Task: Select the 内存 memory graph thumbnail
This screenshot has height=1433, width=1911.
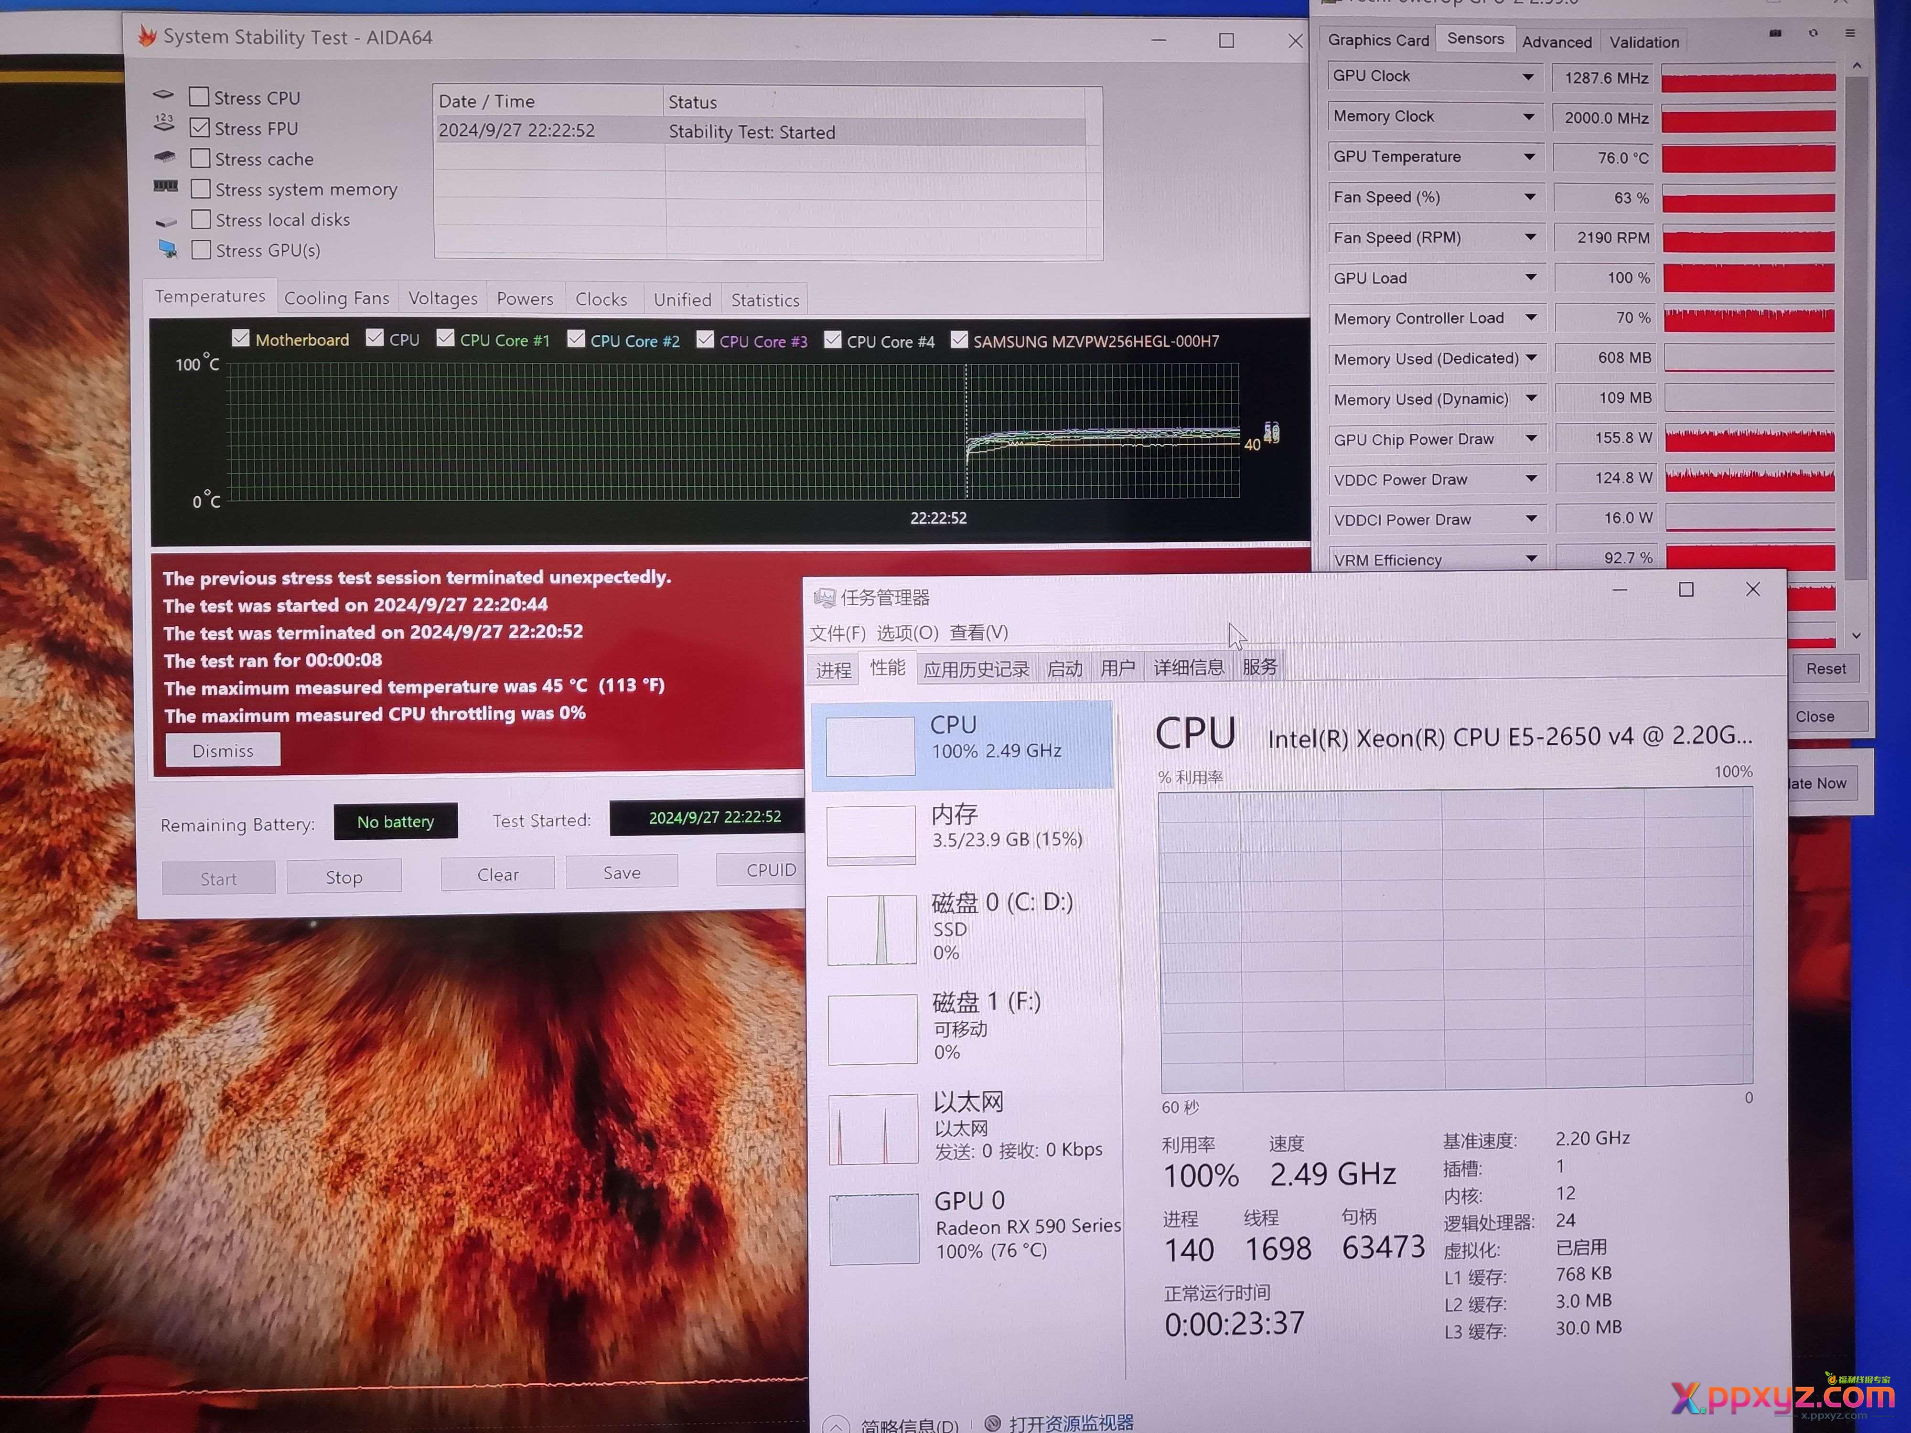Action: [x=871, y=835]
